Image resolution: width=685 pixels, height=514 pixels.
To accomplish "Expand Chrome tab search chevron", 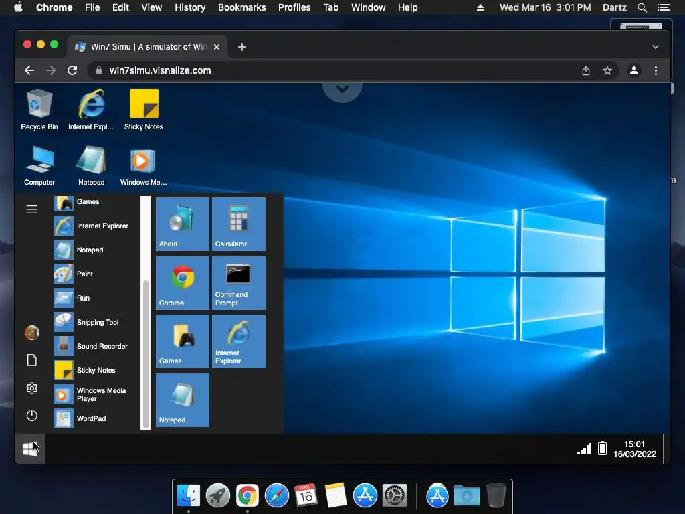I will [x=656, y=47].
